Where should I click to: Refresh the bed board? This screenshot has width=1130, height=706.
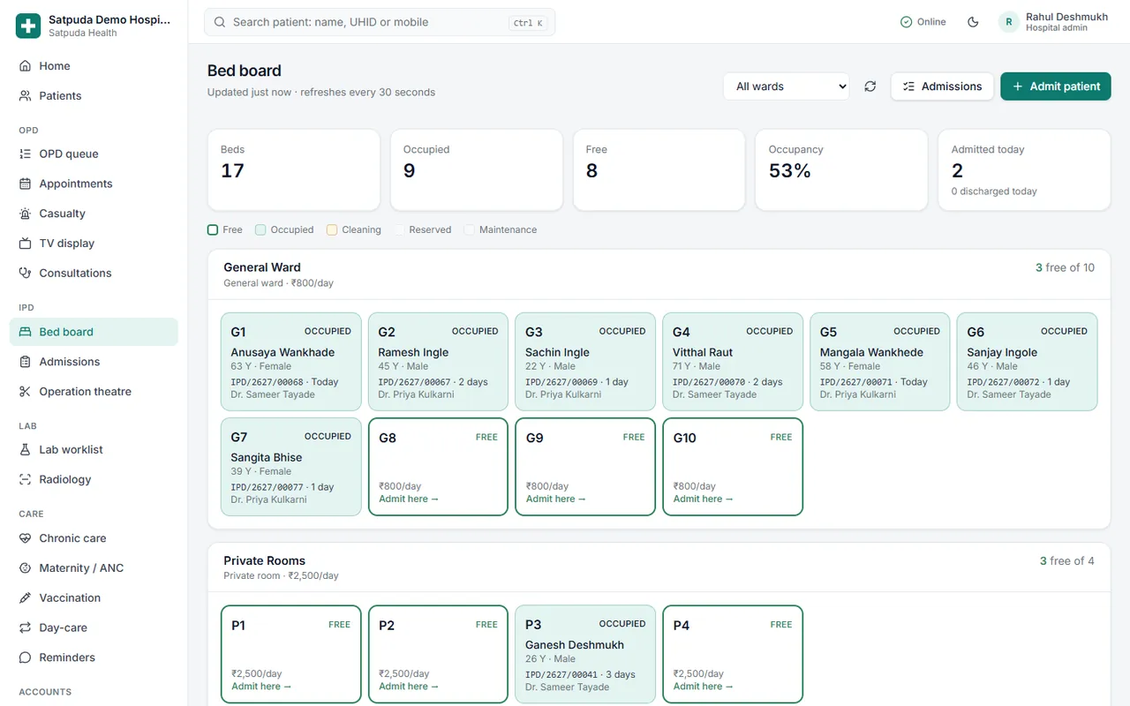pyautogui.click(x=870, y=86)
